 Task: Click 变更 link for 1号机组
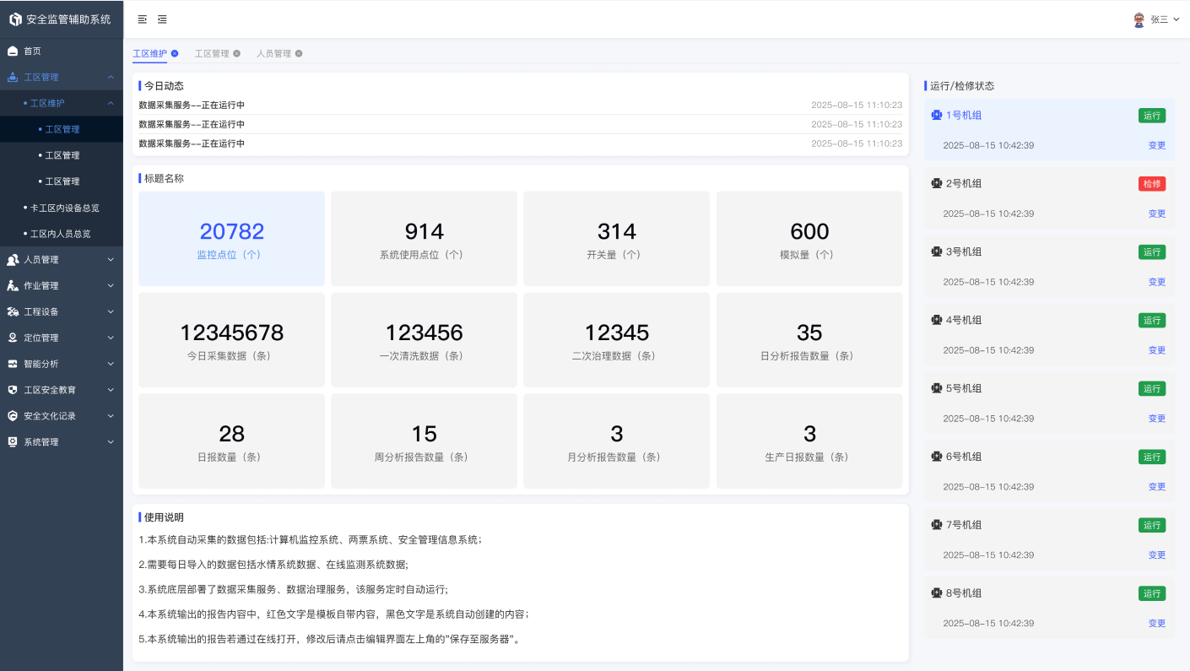coord(1157,145)
